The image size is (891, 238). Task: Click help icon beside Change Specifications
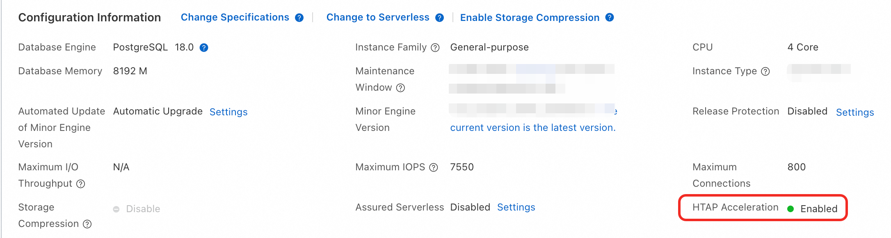299,18
